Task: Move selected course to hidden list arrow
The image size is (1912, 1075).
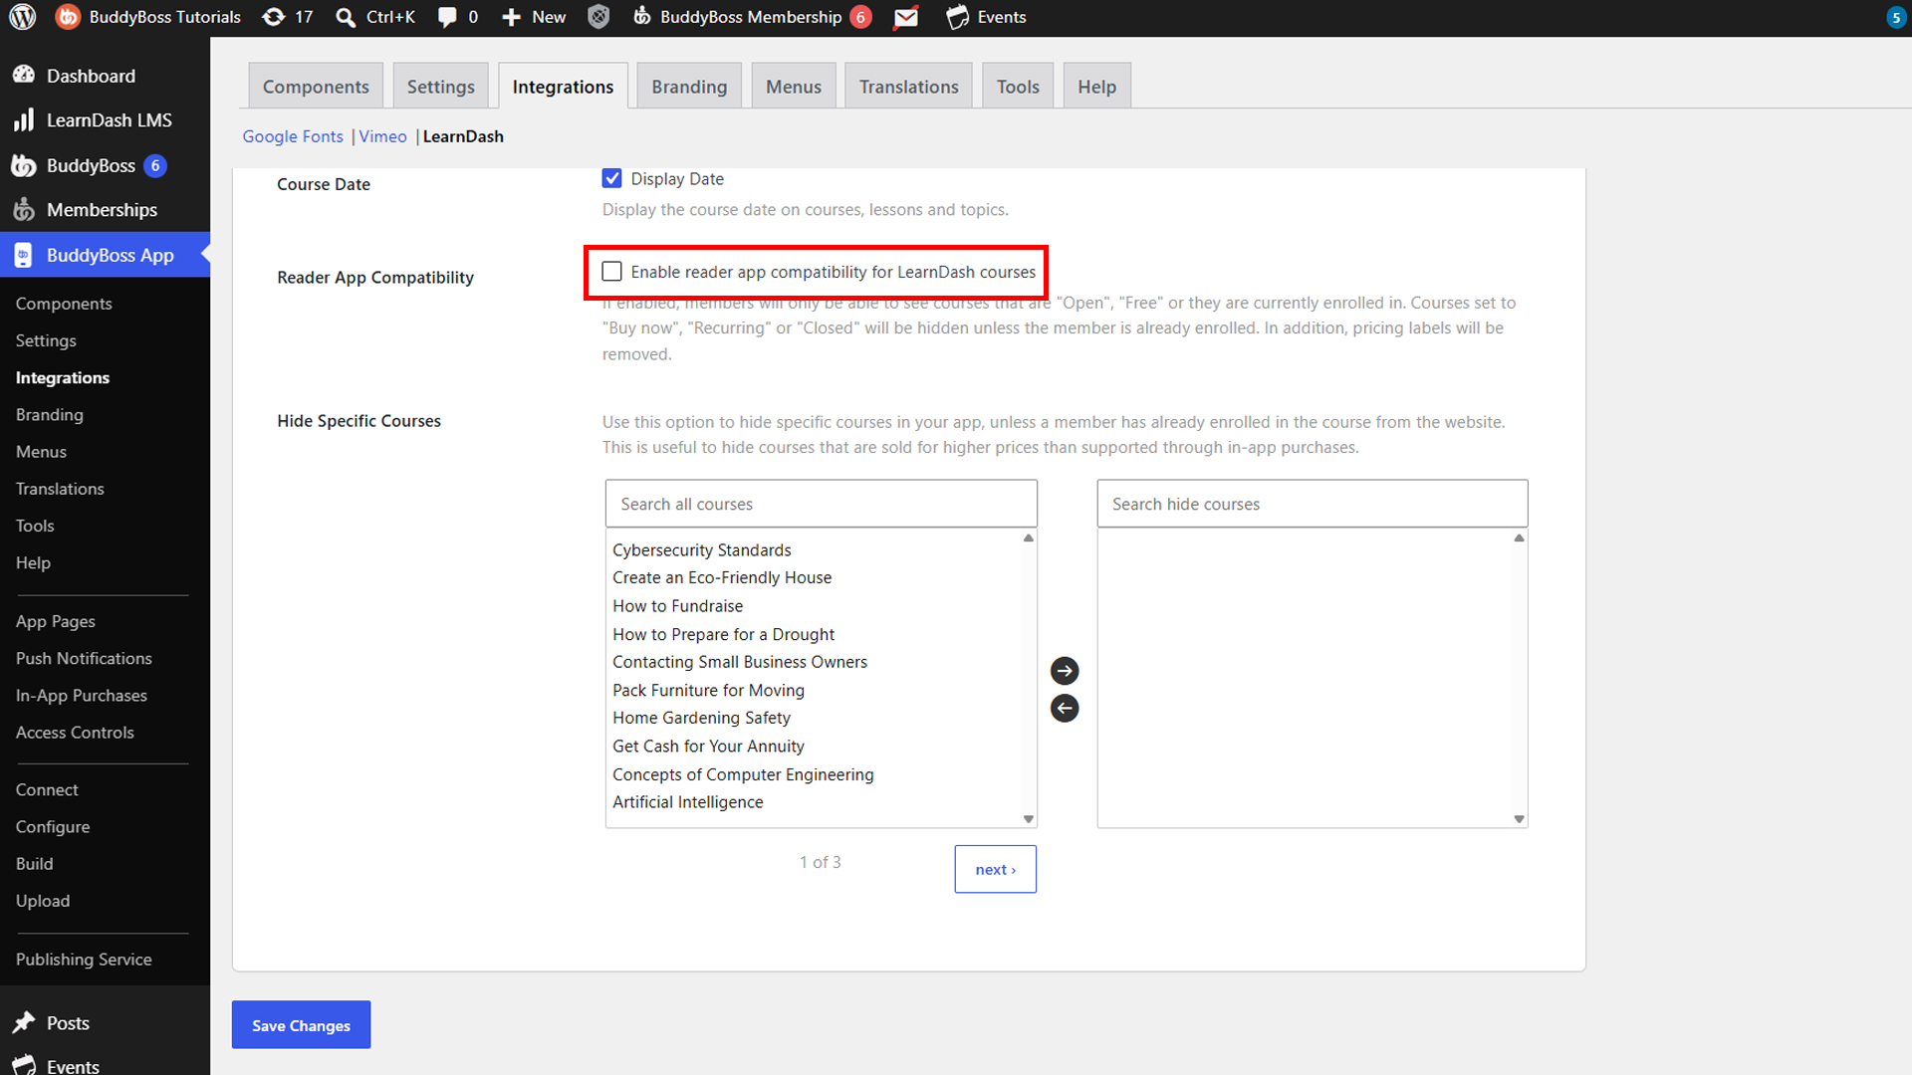Action: point(1065,671)
